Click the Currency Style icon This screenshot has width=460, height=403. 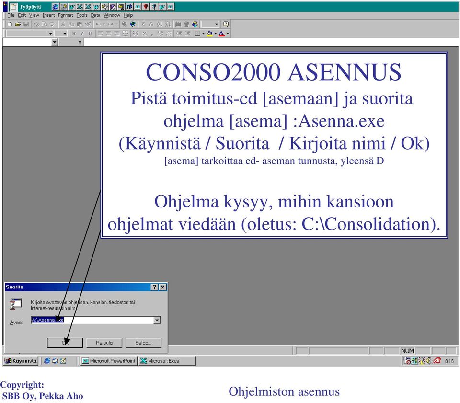(x=136, y=34)
